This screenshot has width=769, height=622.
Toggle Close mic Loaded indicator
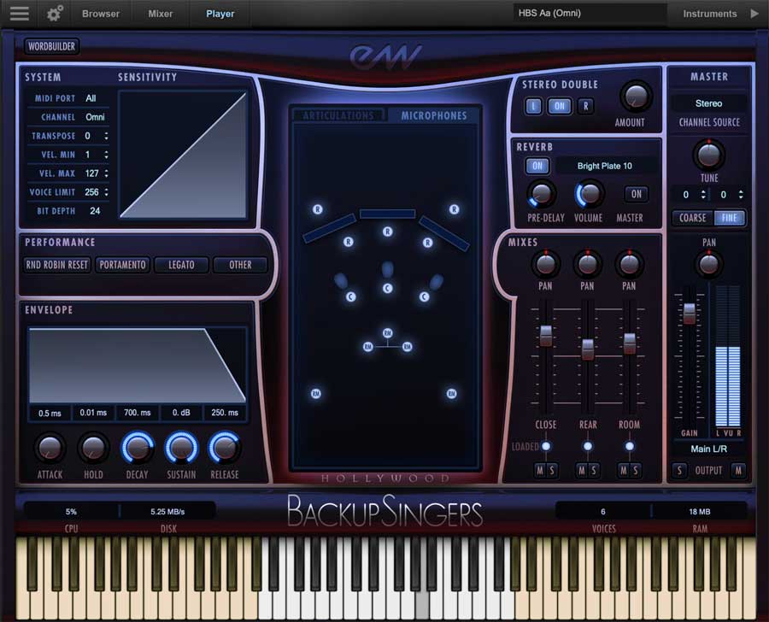pyautogui.click(x=545, y=446)
